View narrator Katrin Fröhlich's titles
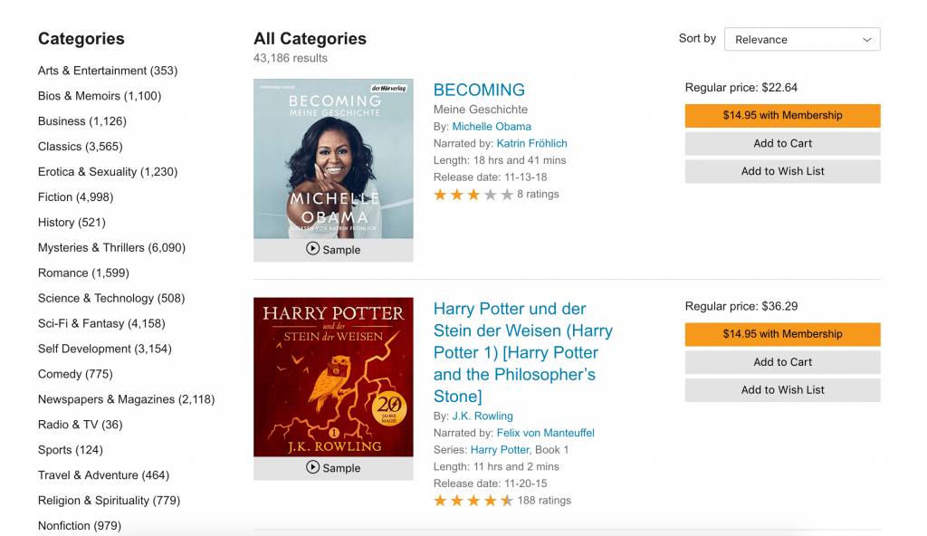Viewport: 927px width, 536px height. tap(532, 144)
